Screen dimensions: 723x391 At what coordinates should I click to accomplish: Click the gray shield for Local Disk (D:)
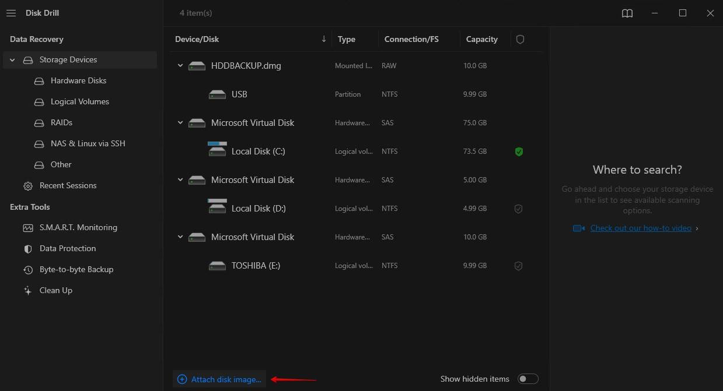(x=518, y=209)
